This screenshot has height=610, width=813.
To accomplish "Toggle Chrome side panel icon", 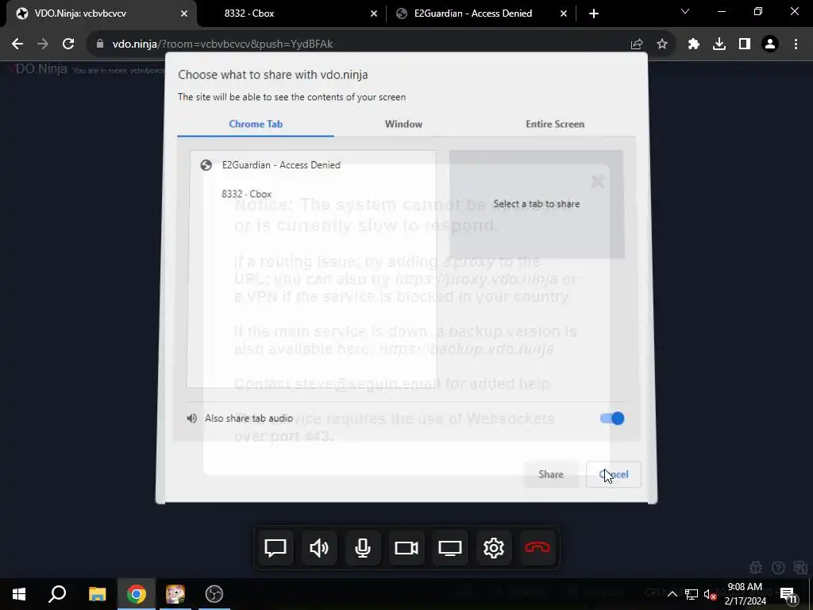I will click(x=745, y=44).
